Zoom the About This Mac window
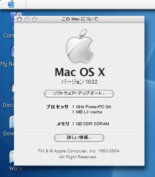This screenshot has height=177, width=155. pyautogui.click(x=34, y=19)
